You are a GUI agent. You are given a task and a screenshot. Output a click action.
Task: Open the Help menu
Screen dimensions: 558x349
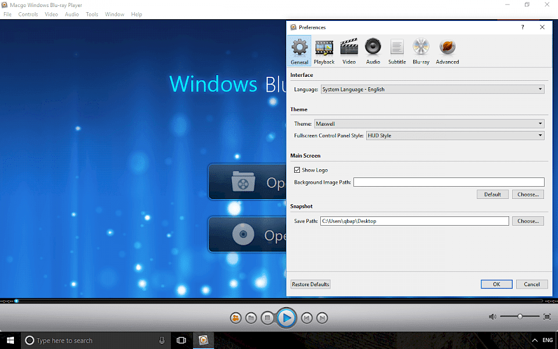point(137,14)
